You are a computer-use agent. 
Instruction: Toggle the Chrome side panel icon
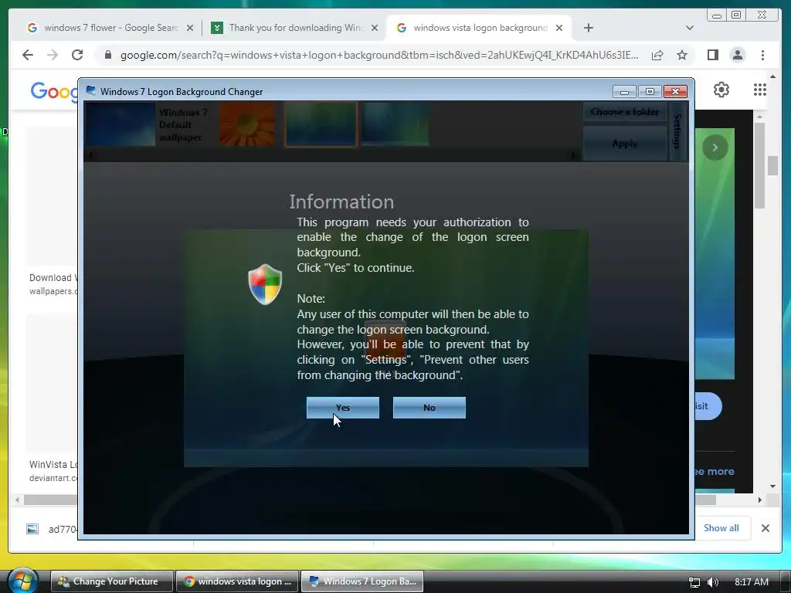point(713,55)
